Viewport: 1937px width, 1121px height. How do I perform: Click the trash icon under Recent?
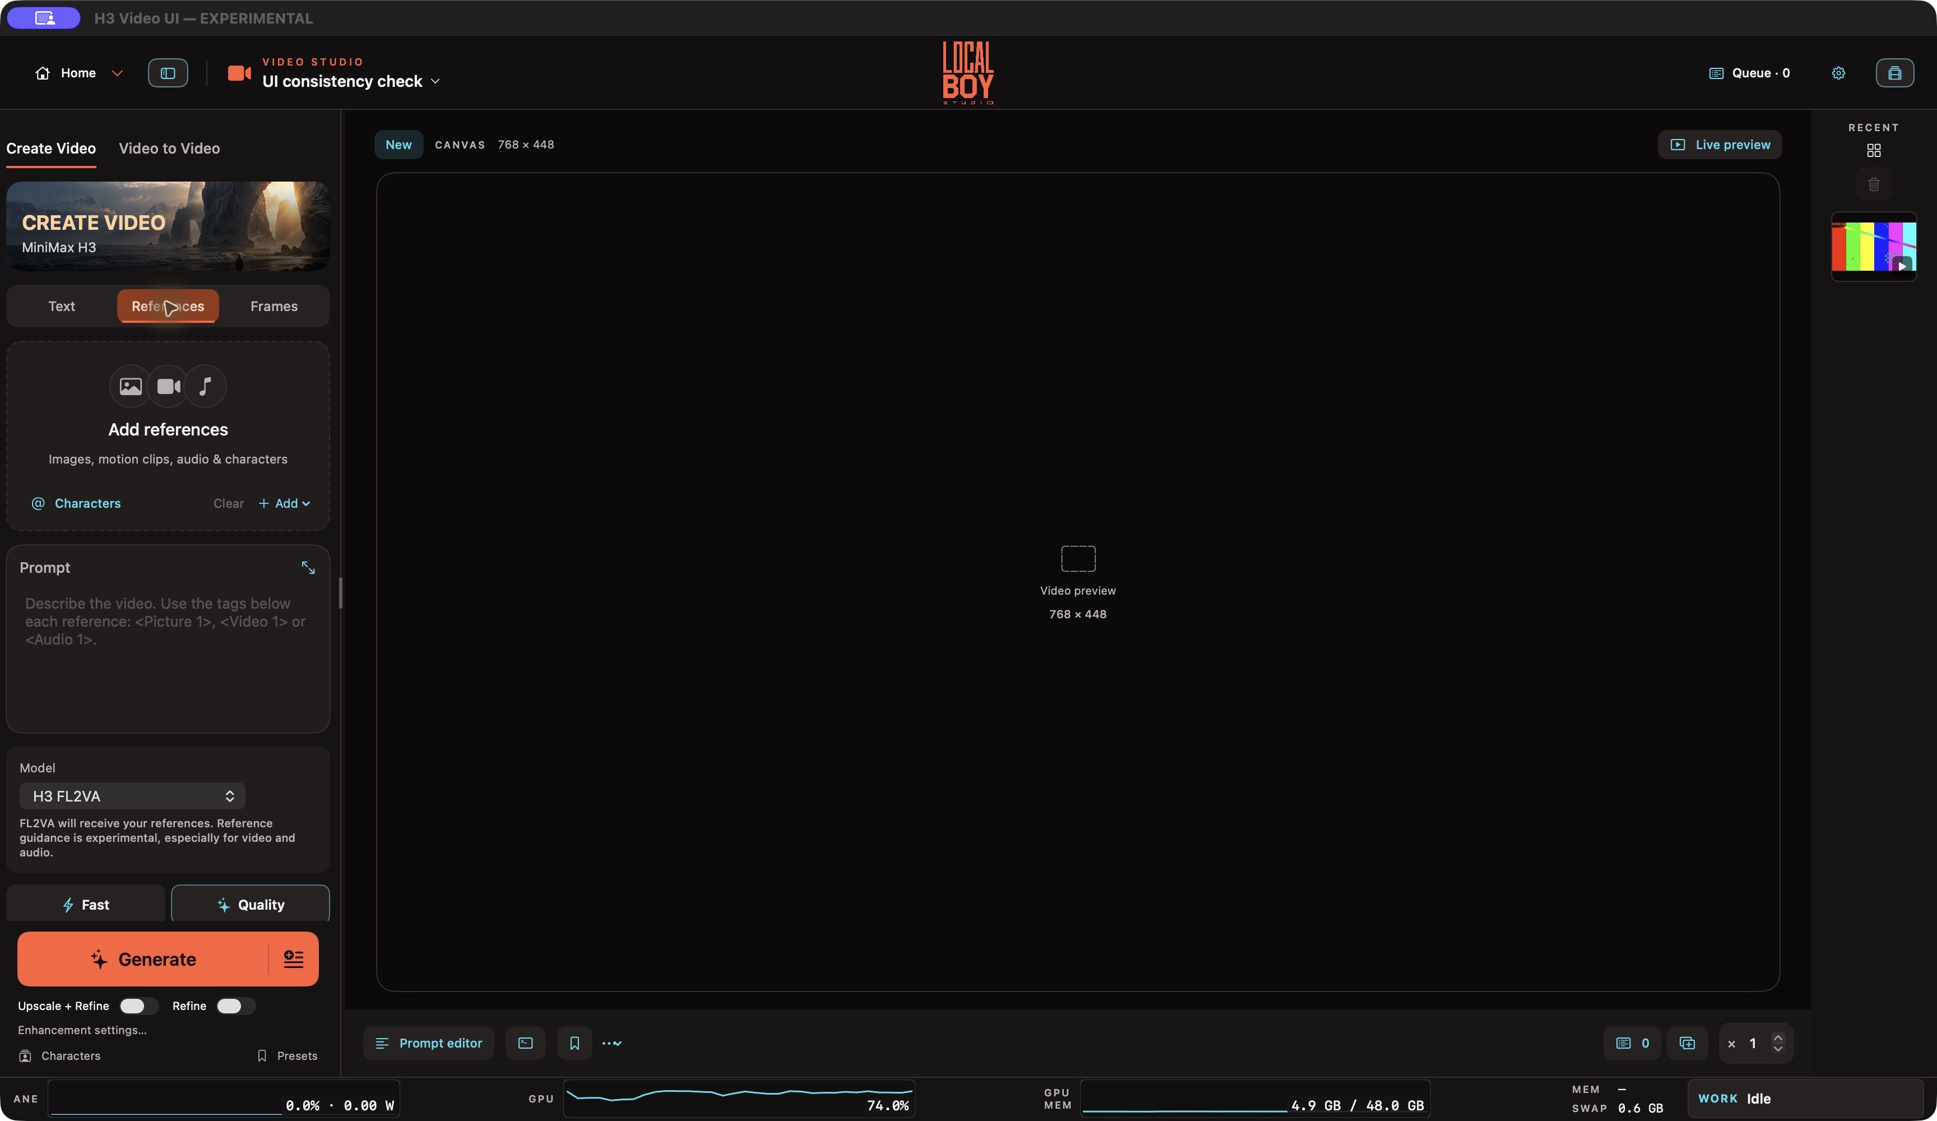pos(1873,184)
